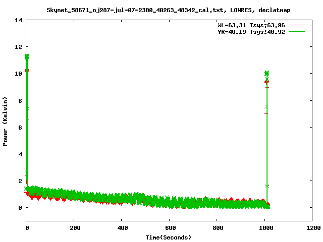The height and width of the screenshot is (242, 323).
Task: Click the x-axis tick label 200
Action: (75, 228)
